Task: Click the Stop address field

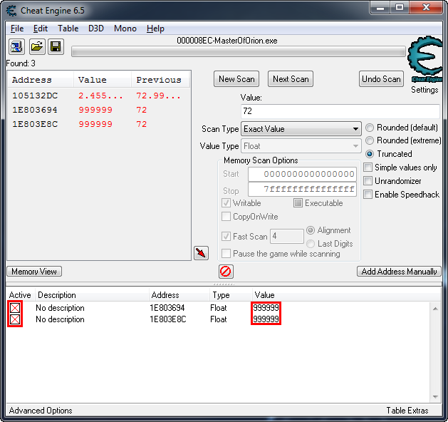Action: 302,190
